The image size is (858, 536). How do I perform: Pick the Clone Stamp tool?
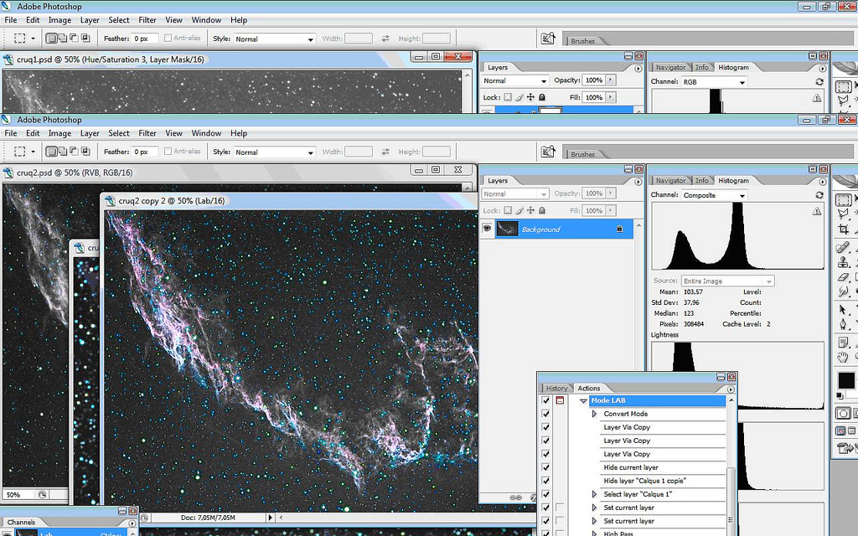[x=844, y=262]
